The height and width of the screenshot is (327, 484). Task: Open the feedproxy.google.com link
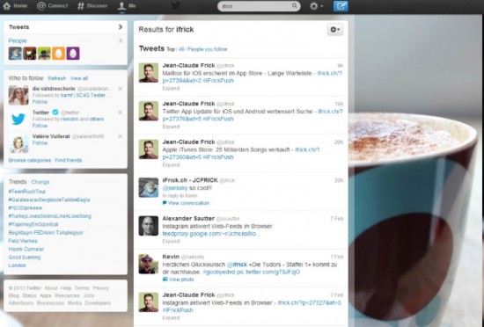[212, 234]
